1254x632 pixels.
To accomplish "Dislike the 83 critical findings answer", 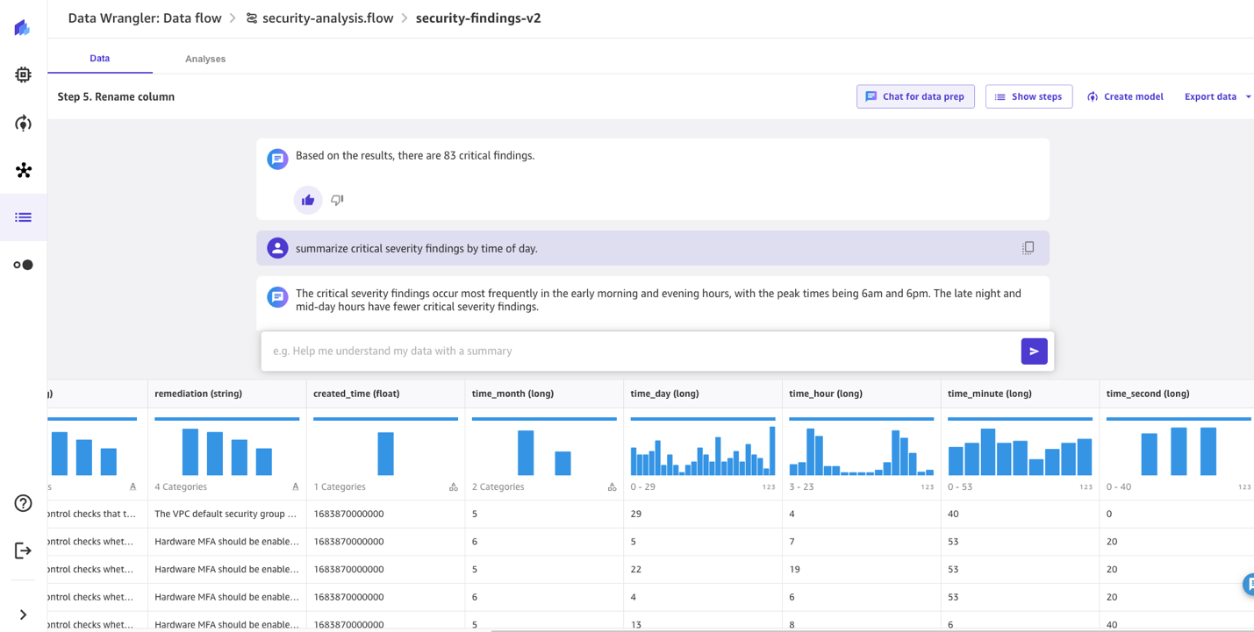I will tap(337, 200).
